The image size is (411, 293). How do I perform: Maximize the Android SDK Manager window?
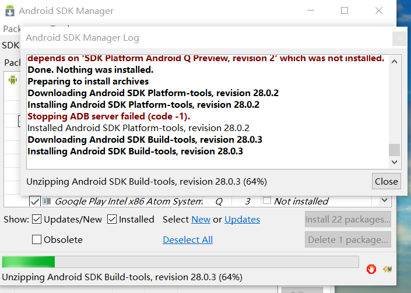pos(345,10)
